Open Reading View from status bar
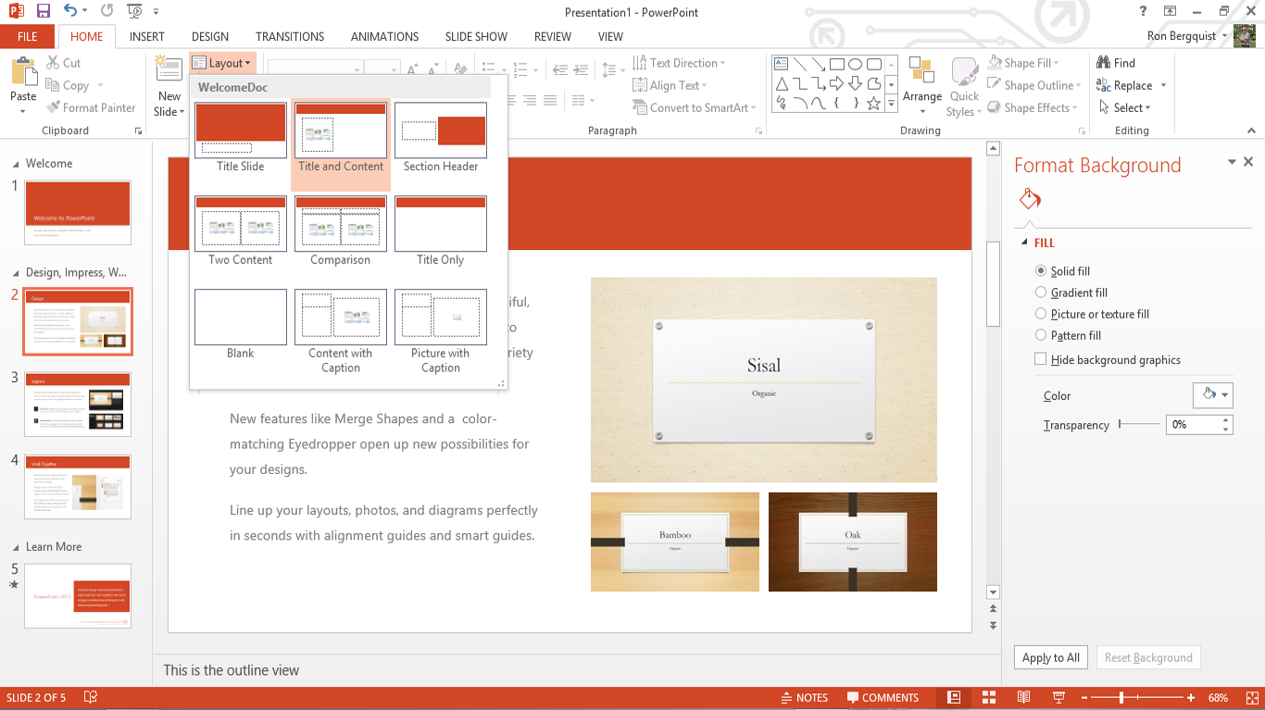This screenshot has width=1265, height=710. (x=1023, y=697)
